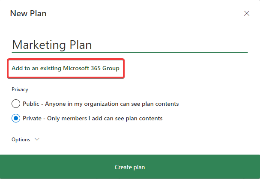Select the Public privacy radio button
260x179 pixels.
pos(16,104)
